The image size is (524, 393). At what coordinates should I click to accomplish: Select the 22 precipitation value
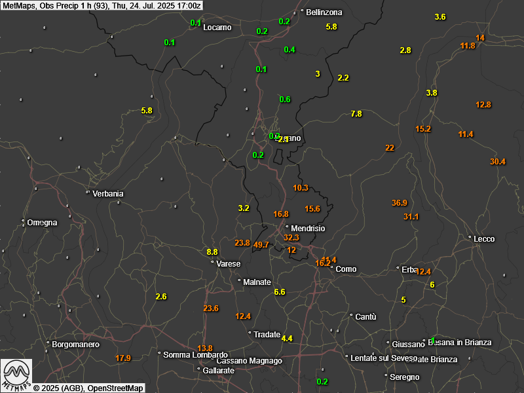point(390,148)
